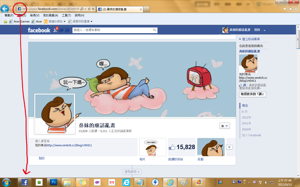This screenshot has width=300, height=187.
Task: Click the browser Back arrow button
Action: click(5, 9)
